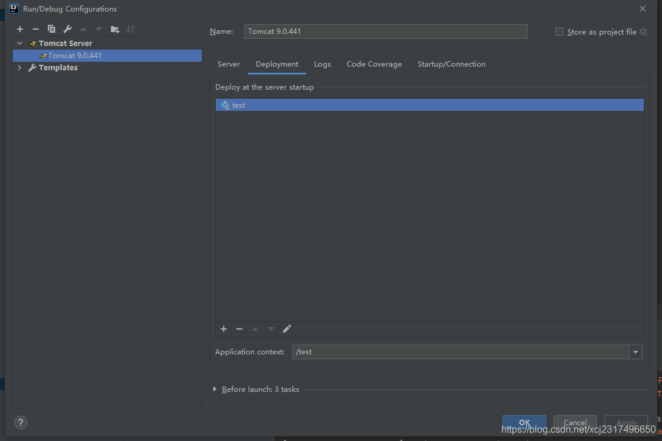662x441 pixels.
Task: Click the artifact icon beside test
Action: [x=226, y=105]
